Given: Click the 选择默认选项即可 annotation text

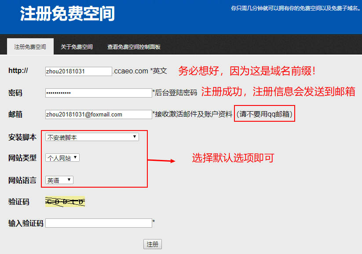Looking at the screenshot, I should click(233, 158).
